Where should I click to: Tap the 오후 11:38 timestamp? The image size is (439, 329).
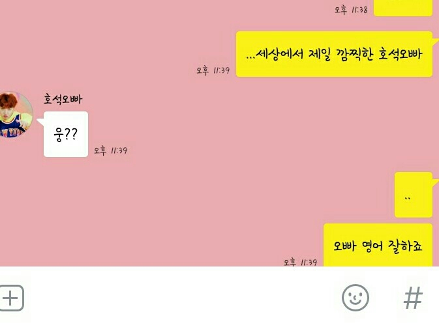[351, 10]
